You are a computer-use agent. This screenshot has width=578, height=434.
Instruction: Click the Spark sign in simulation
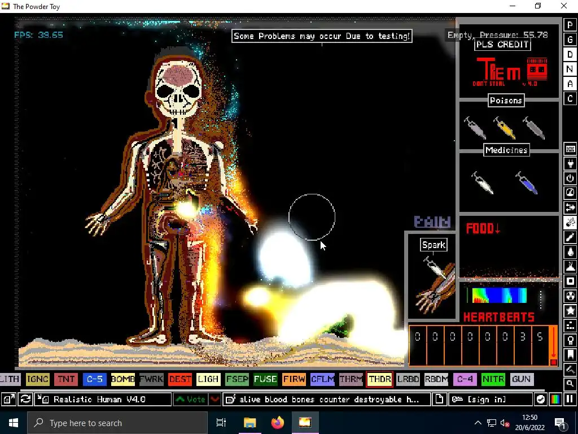[434, 245]
